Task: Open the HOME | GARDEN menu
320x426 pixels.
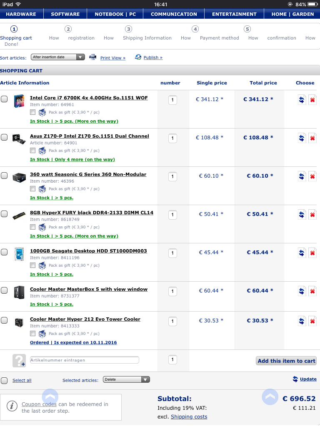Action: pos(292,14)
